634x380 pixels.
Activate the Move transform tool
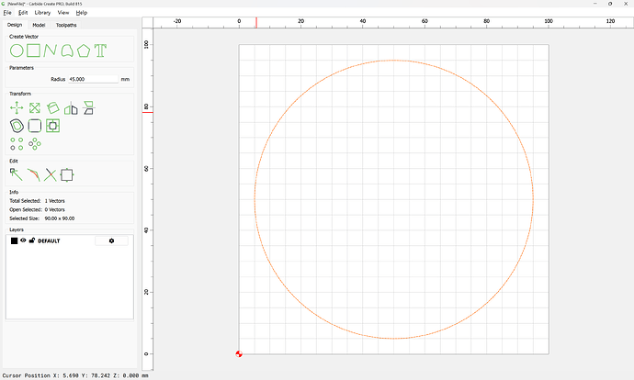(x=17, y=108)
